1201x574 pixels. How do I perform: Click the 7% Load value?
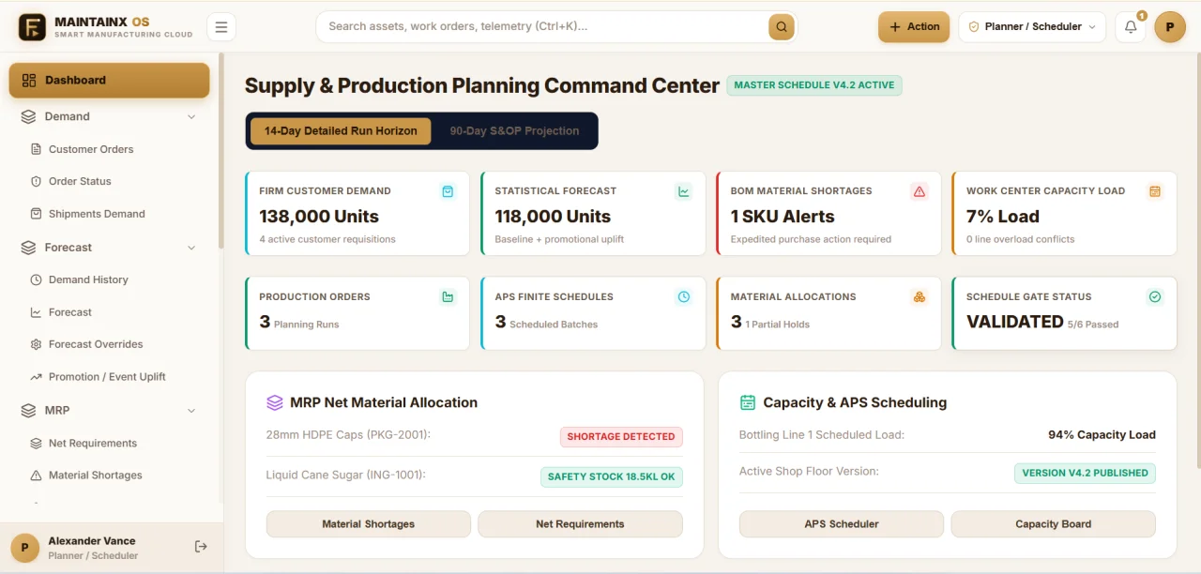[1002, 217]
